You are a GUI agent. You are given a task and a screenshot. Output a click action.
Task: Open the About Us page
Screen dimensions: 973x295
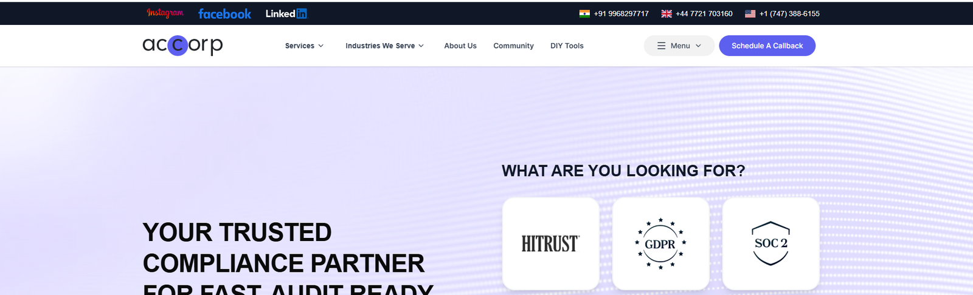[x=460, y=46]
